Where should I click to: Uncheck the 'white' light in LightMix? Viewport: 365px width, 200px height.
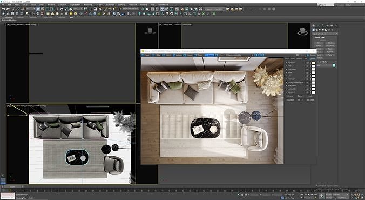[286, 66]
